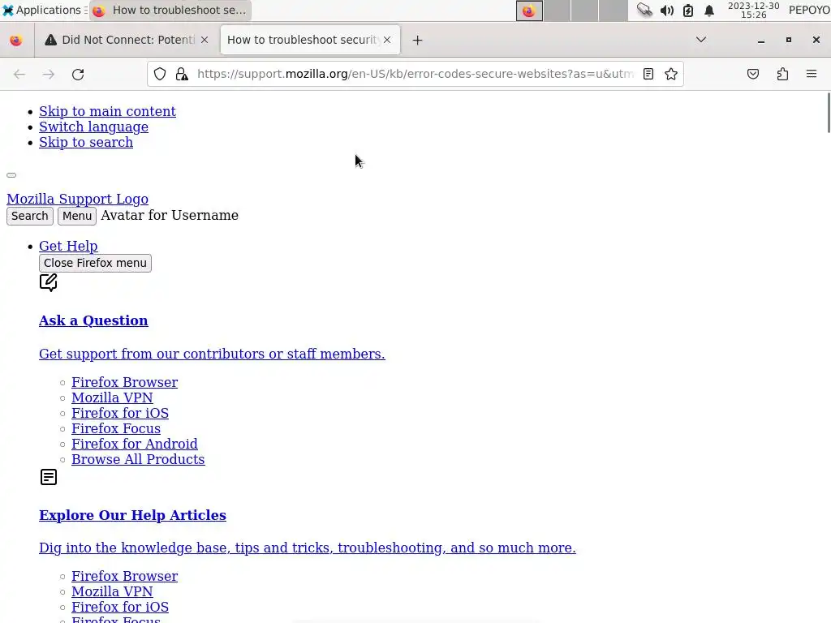Open the 'Switch language' link
831x623 pixels.
click(94, 127)
